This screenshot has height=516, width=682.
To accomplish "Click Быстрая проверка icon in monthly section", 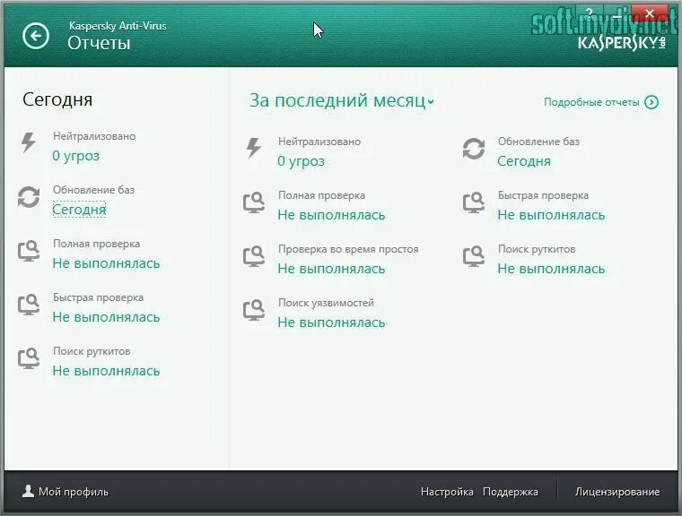I will point(474,202).
